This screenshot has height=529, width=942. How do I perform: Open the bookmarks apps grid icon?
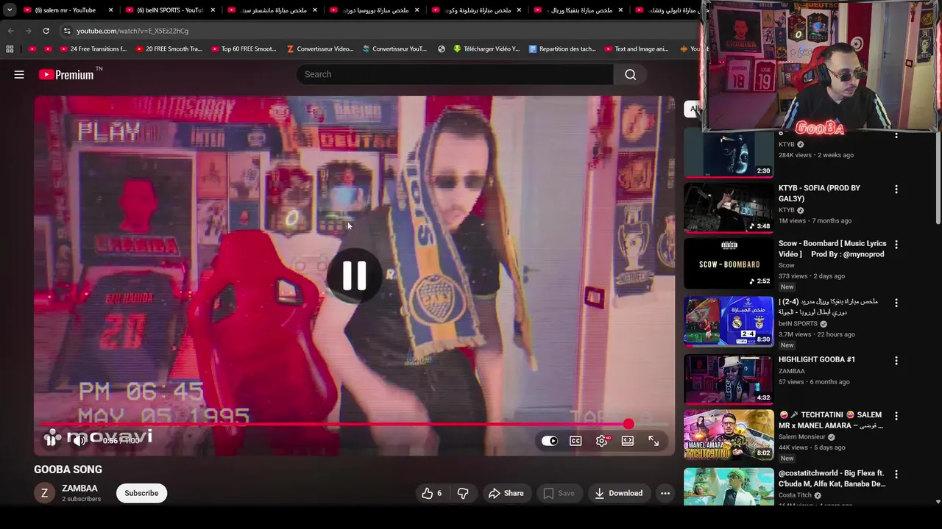coord(10,49)
